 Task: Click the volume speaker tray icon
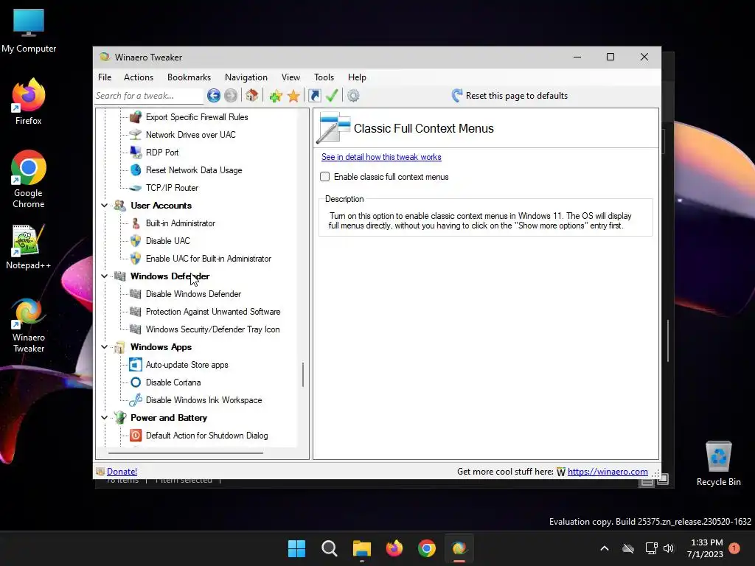[x=668, y=548]
